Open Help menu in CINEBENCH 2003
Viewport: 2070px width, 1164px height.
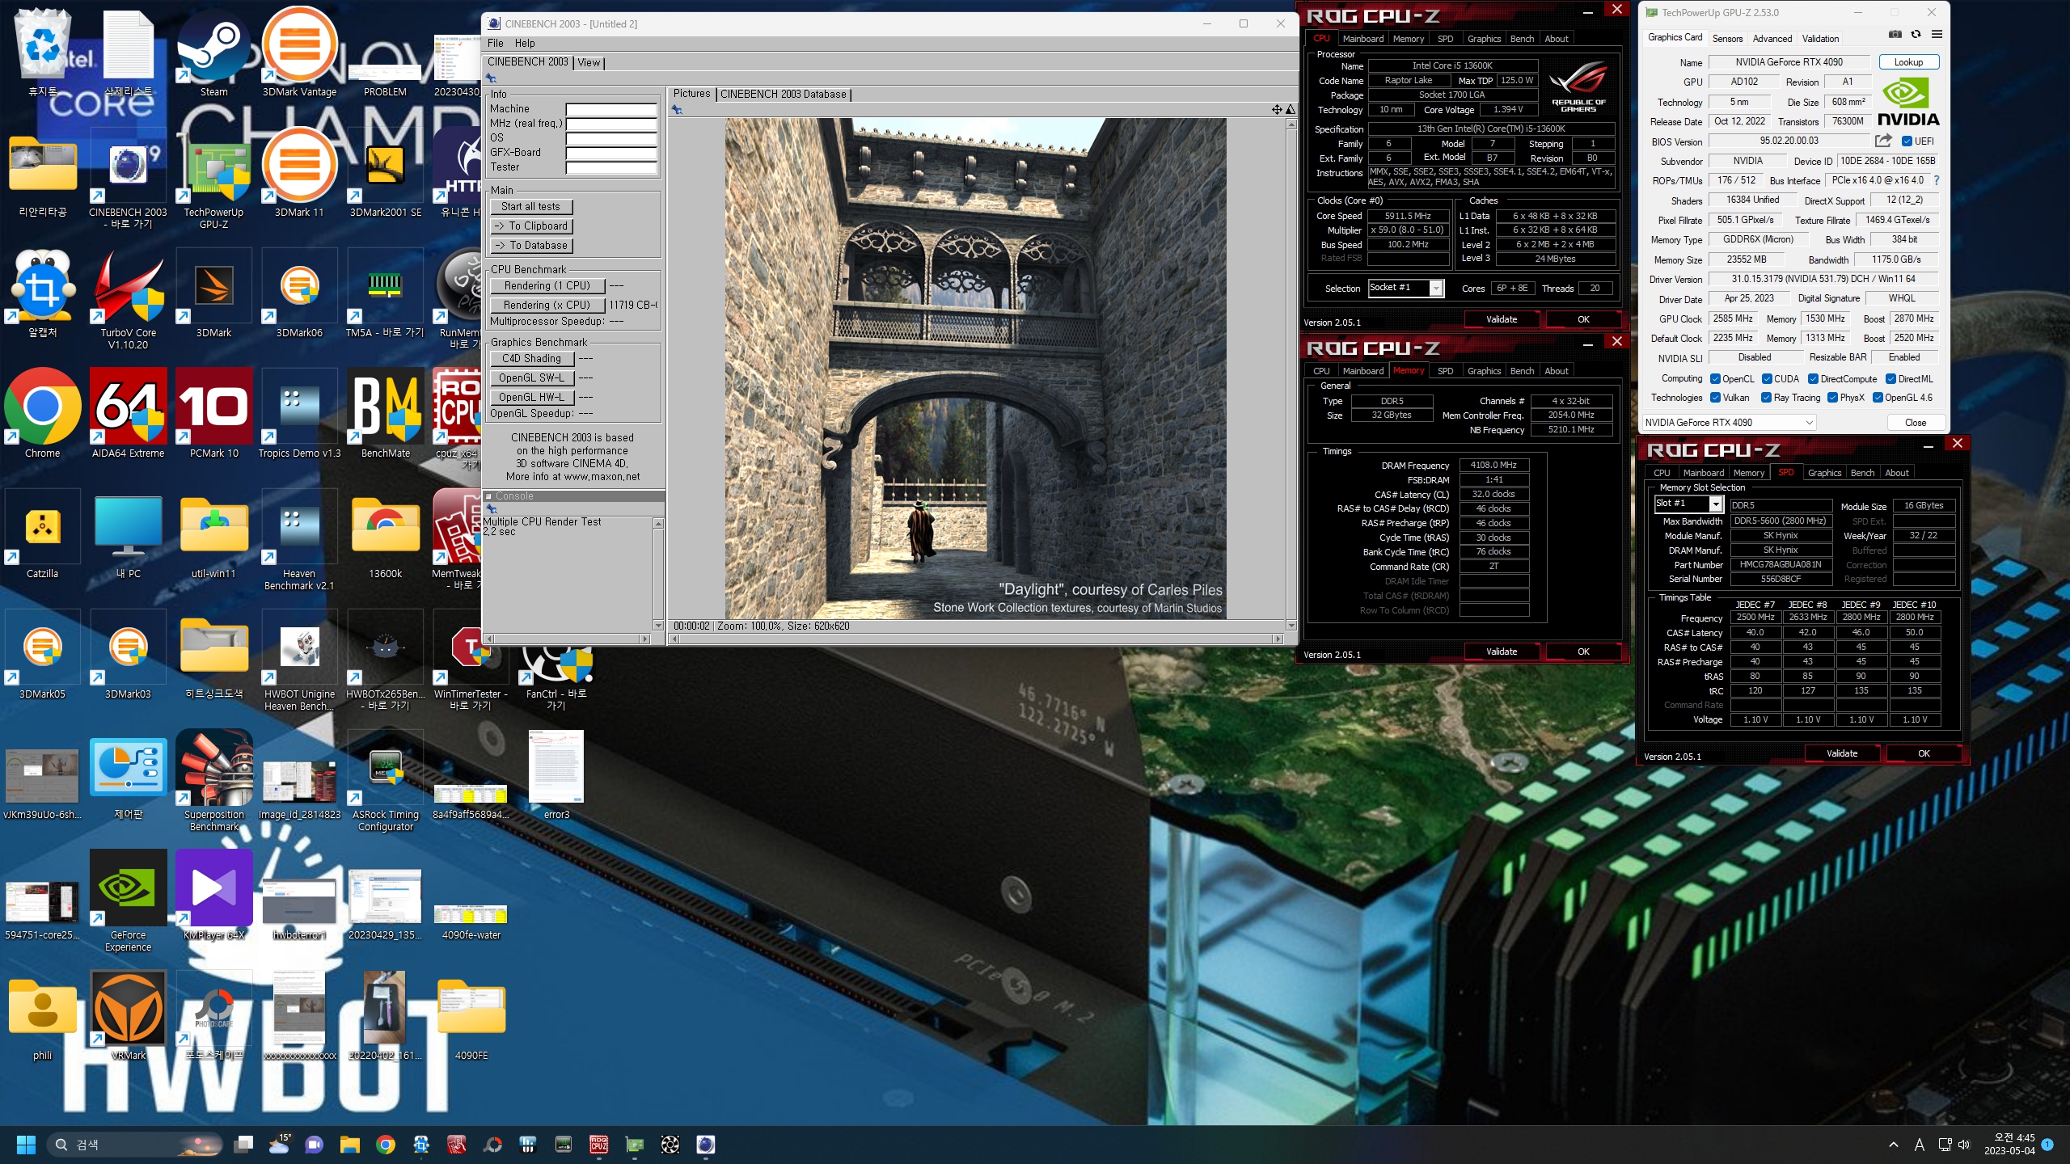525,44
